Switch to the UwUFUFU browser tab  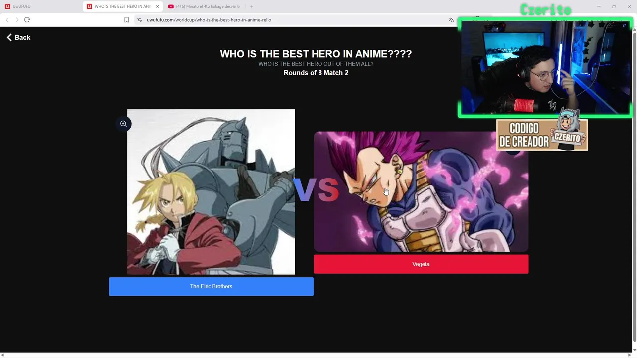click(x=40, y=6)
